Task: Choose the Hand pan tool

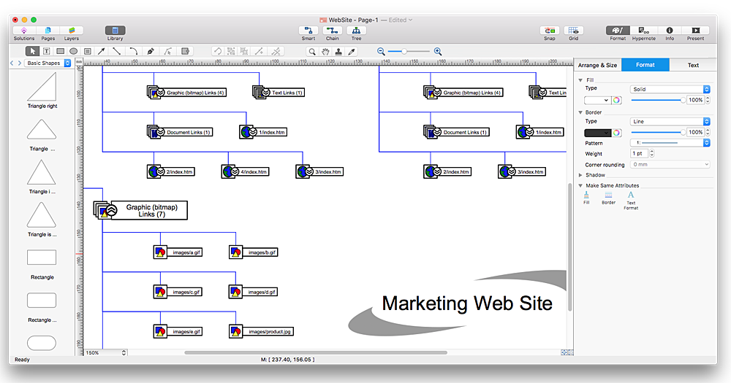Action: 325,51
